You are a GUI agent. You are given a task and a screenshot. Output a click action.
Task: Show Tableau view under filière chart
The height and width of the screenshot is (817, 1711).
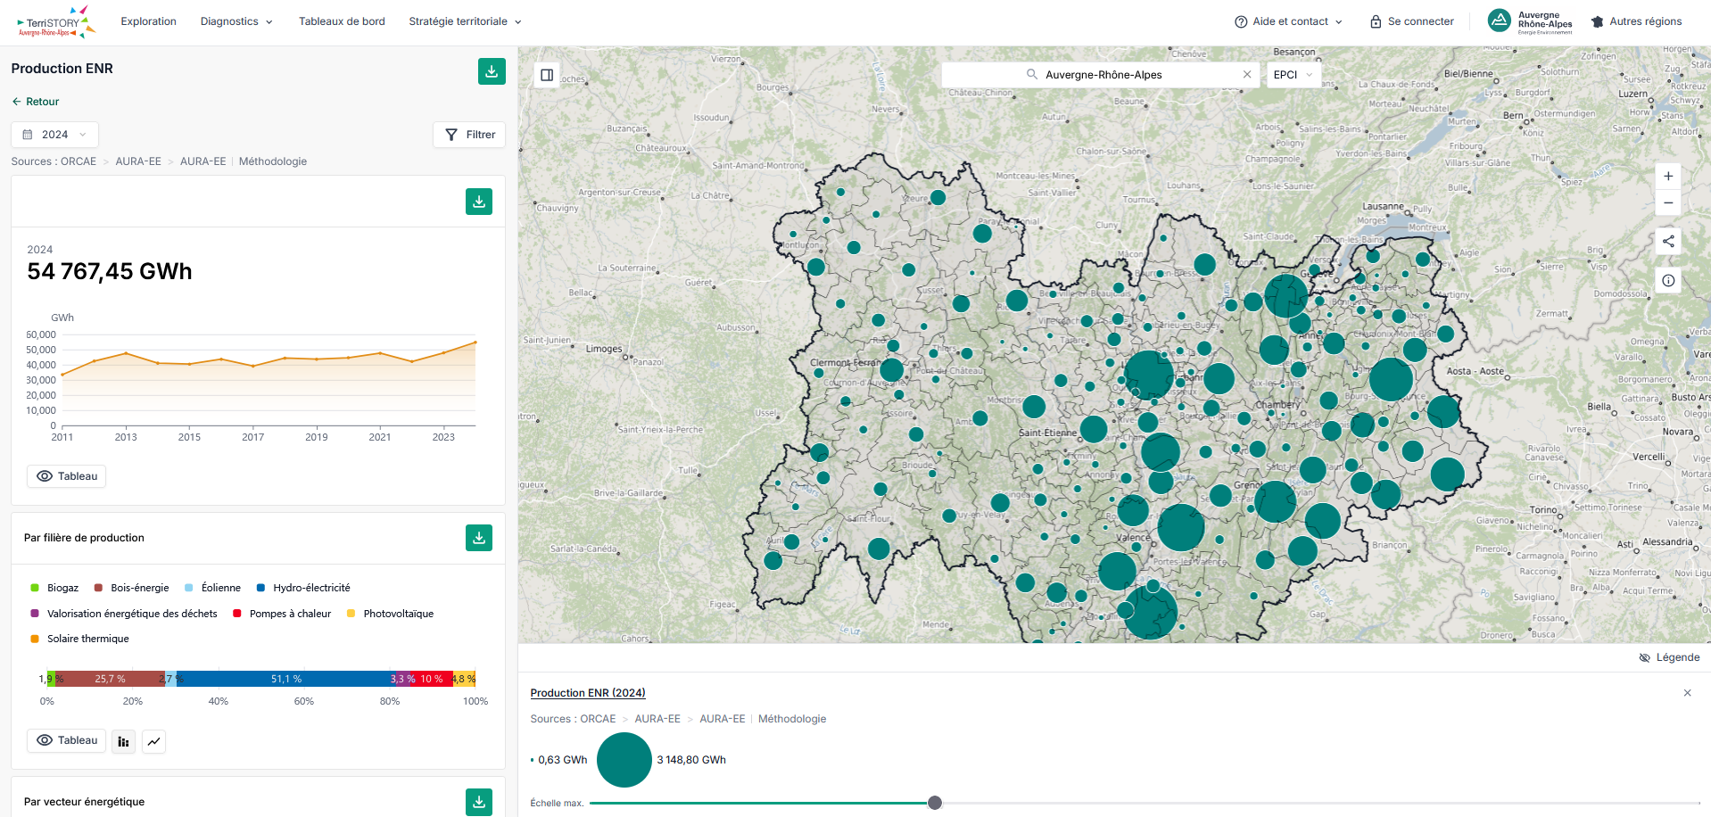tap(67, 740)
